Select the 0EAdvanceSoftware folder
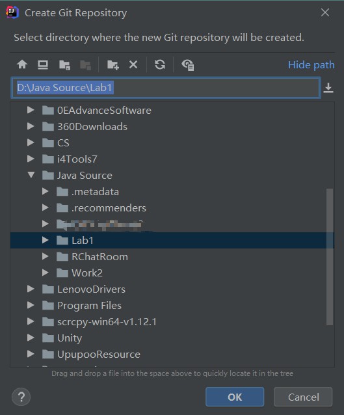The height and width of the screenshot is (415, 344). (x=97, y=111)
